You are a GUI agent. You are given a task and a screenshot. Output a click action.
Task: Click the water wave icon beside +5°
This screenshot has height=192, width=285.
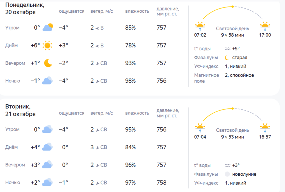click(x=228, y=49)
